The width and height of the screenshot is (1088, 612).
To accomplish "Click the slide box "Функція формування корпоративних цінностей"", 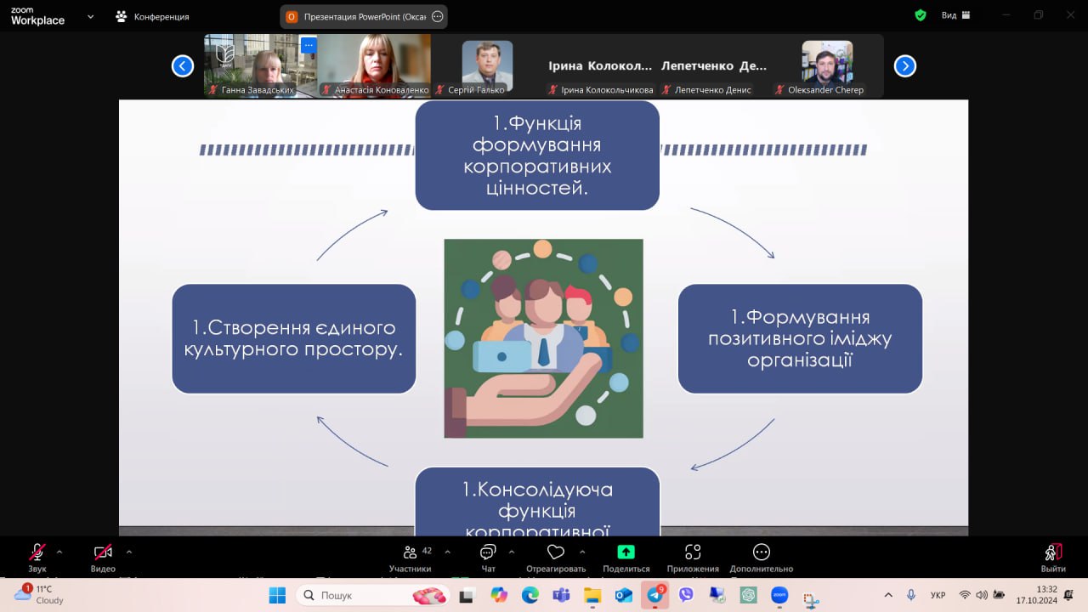I will 537,156.
